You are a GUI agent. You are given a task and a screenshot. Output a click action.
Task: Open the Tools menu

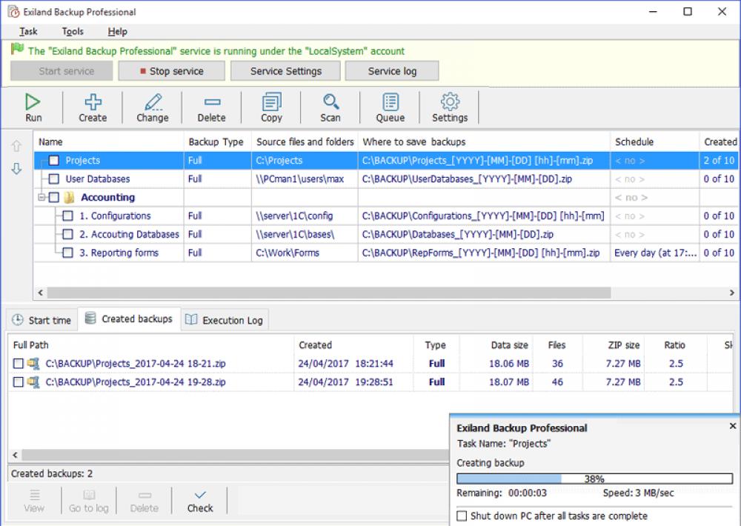[72, 31]
